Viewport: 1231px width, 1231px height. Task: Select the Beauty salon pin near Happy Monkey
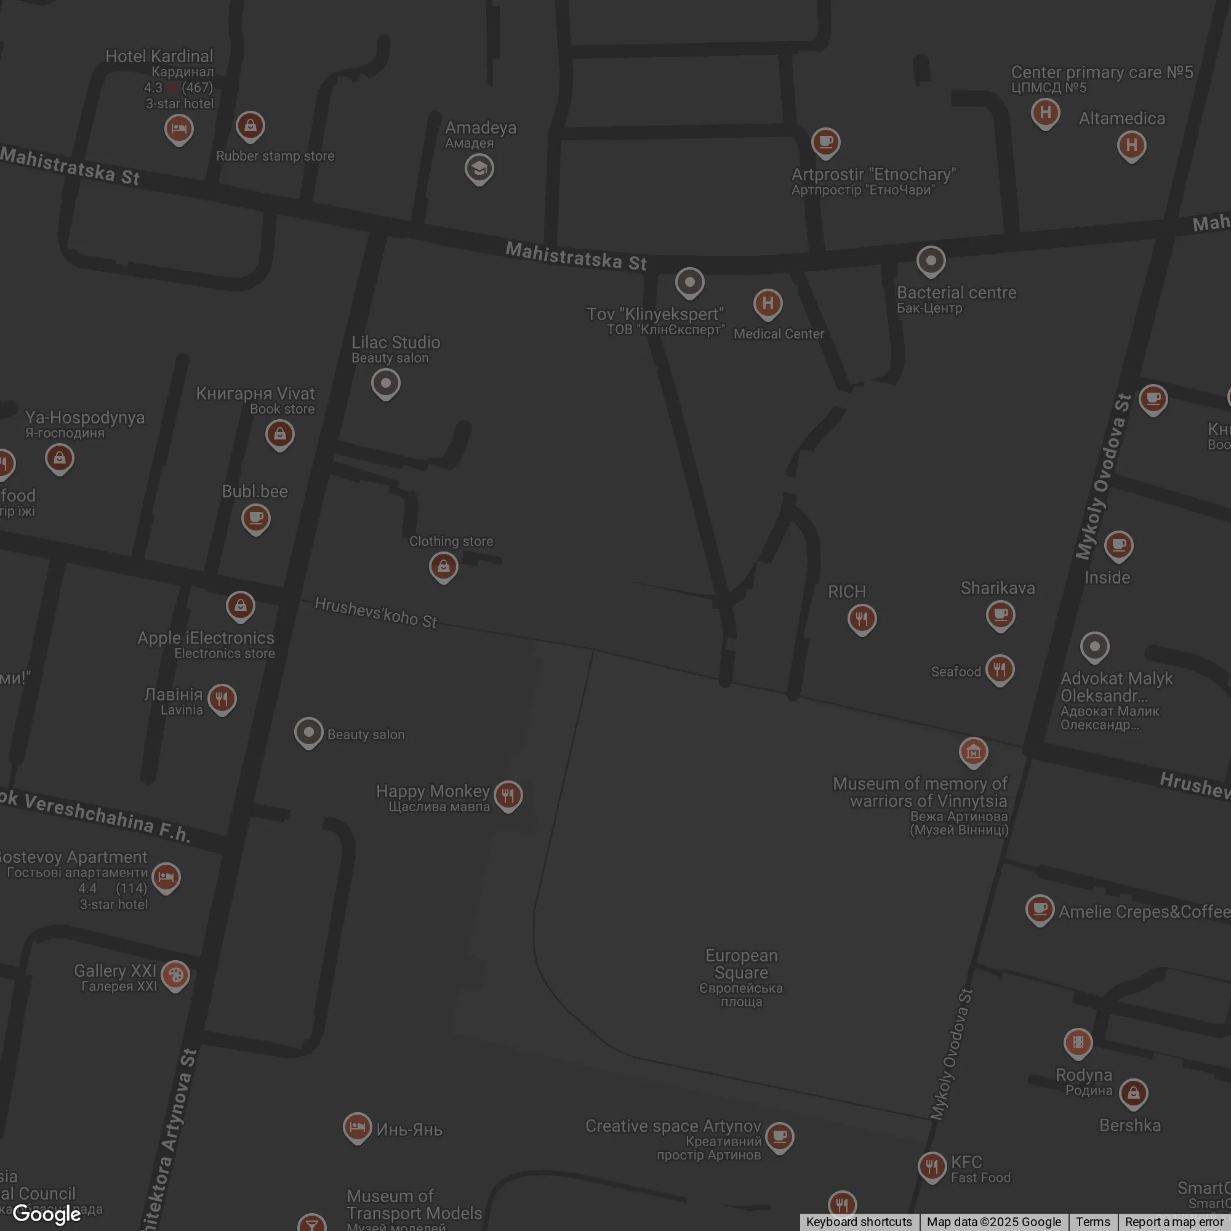(308, 734)
